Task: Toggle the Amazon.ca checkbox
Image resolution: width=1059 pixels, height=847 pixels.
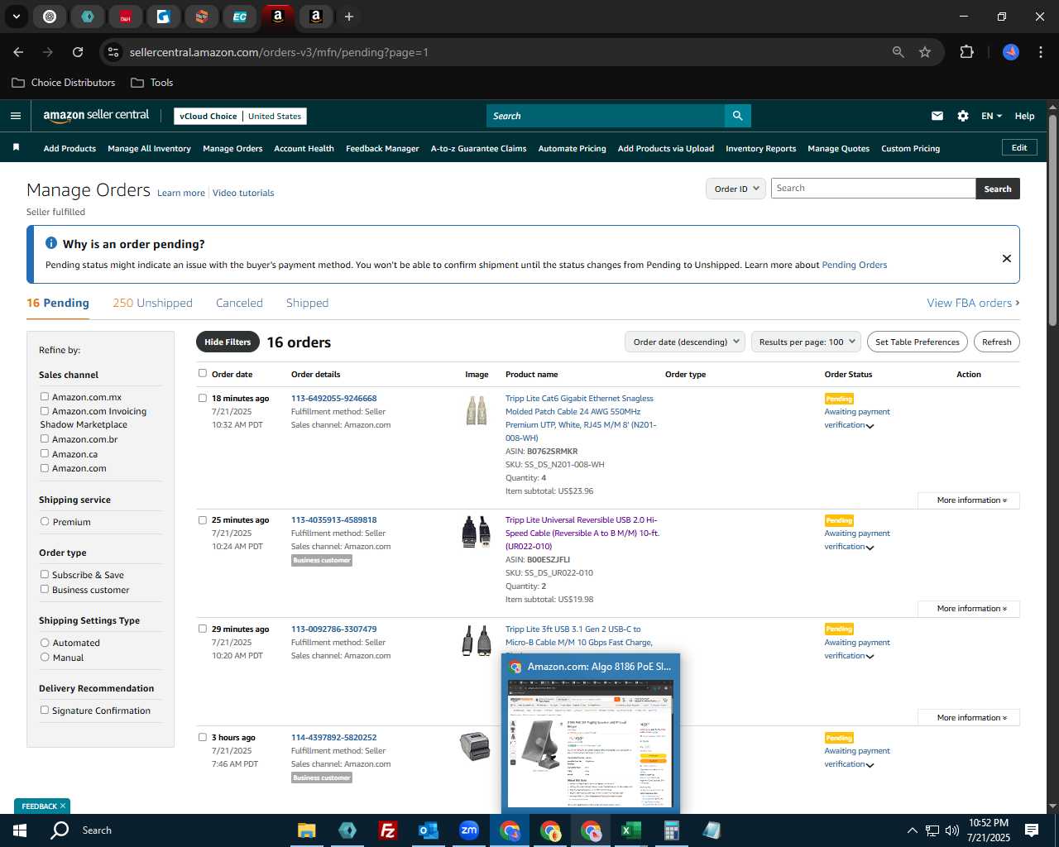Action: [x=45, y=453]
